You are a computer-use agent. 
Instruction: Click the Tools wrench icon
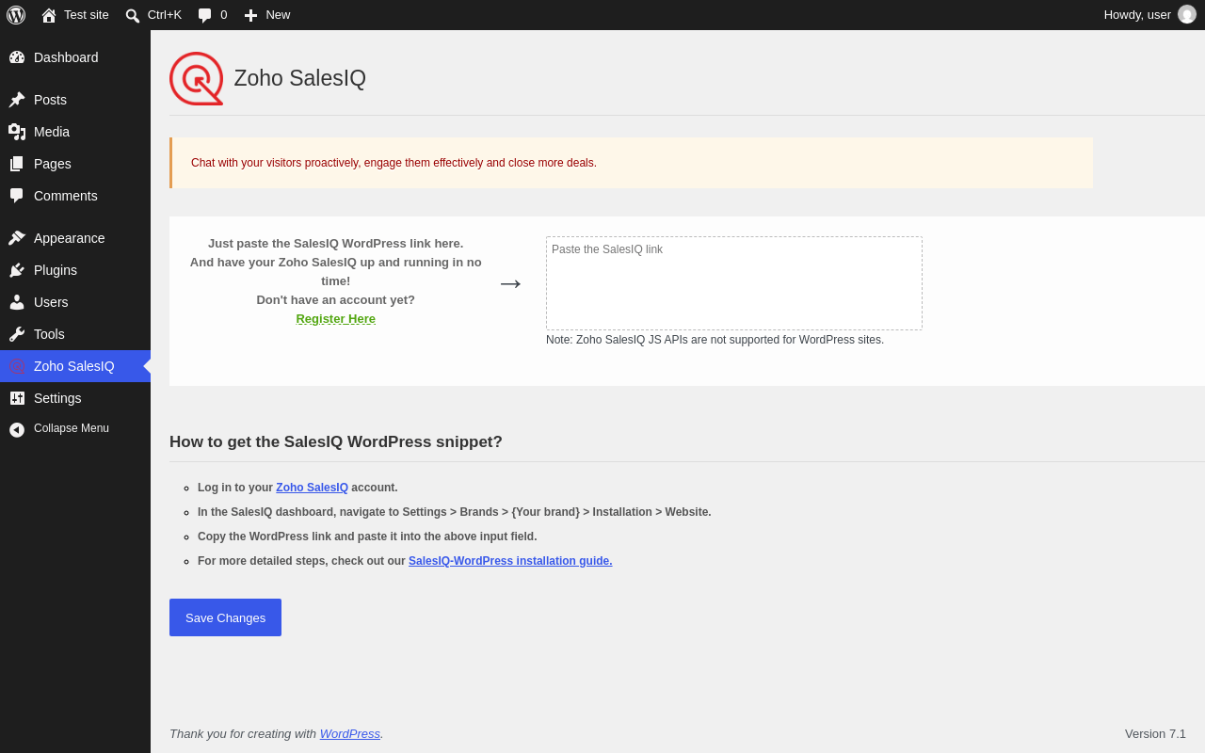pos(17,334)
